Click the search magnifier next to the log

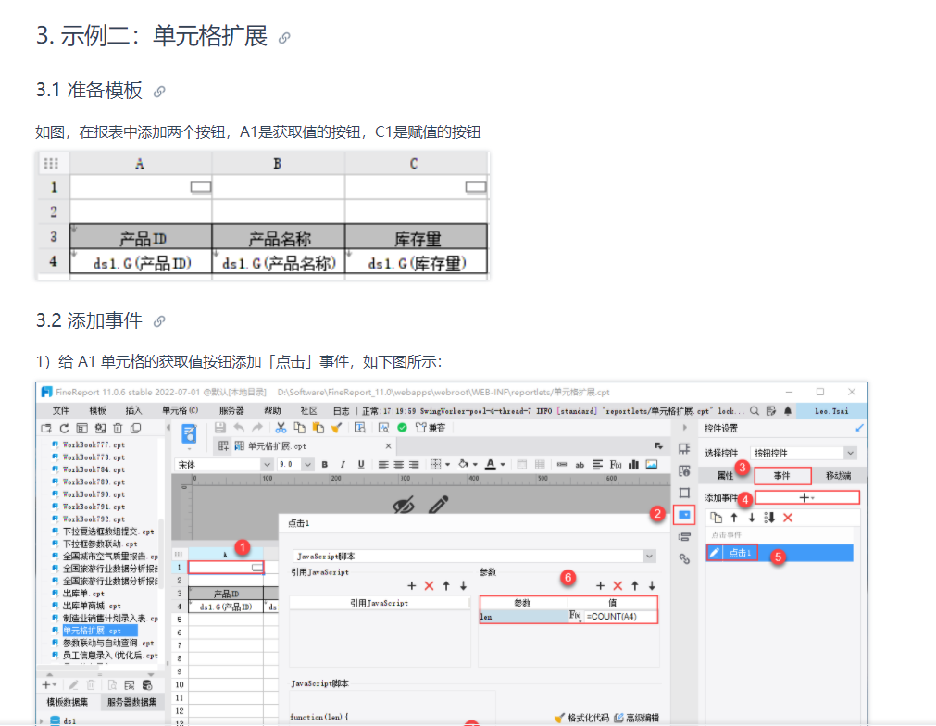pos(755,411)
